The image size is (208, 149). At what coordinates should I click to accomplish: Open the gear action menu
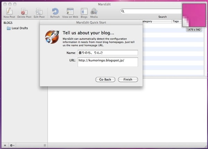coord(12,146)
